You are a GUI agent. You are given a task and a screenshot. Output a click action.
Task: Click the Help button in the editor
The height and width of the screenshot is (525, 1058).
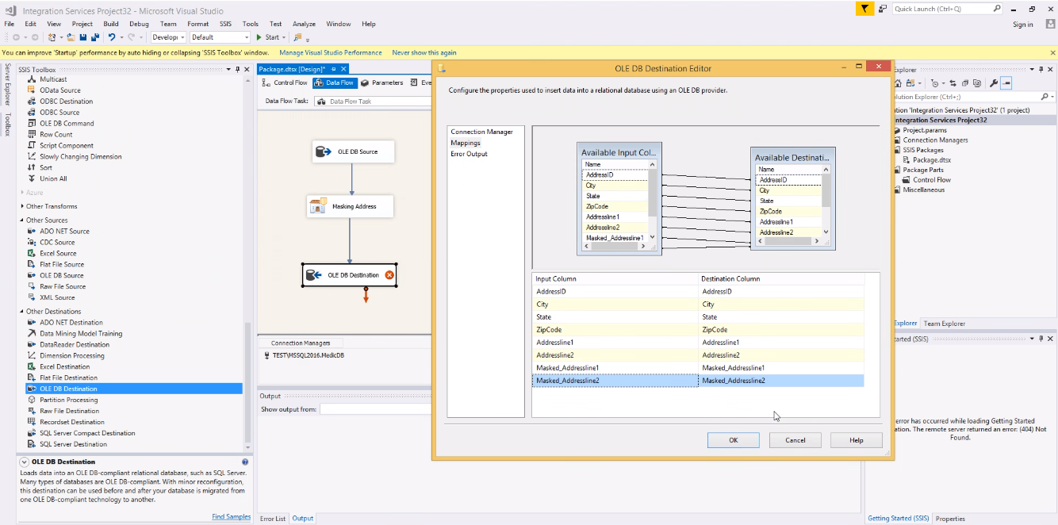coord(857,440)
